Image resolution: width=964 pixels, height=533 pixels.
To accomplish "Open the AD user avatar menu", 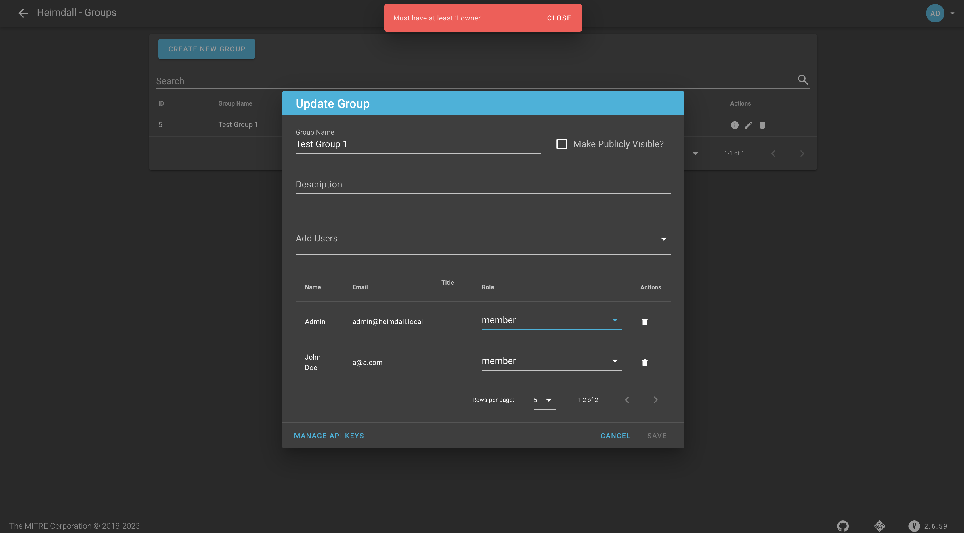I will point(935,13).
